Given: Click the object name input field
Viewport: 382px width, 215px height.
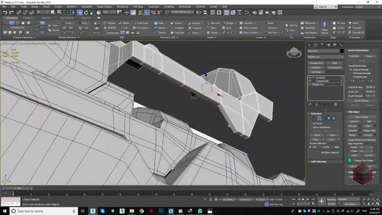Looking at the screenshot, I should click(x=324, y=51).
